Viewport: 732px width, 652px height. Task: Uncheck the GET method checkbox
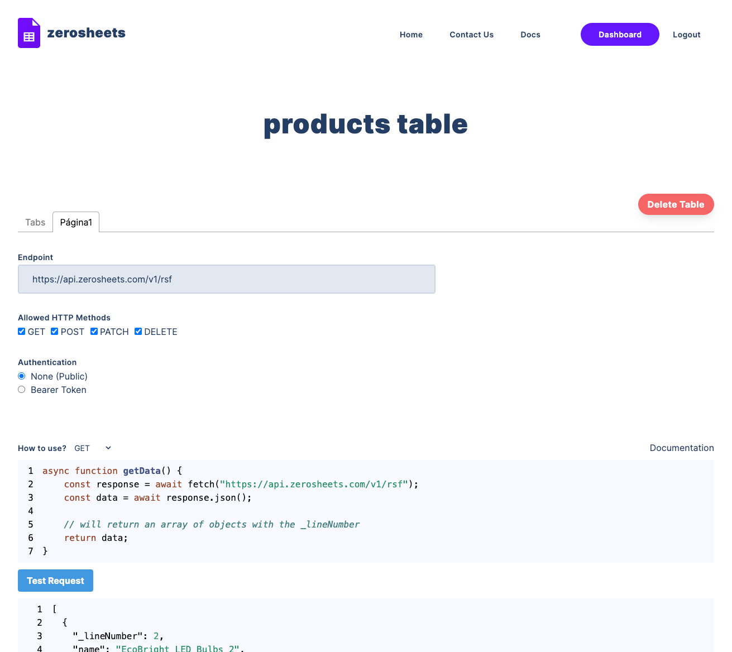[x=22, y=332]
